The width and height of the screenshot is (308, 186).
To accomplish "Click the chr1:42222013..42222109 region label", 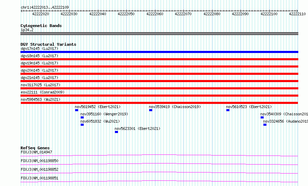I will point(45,7).
